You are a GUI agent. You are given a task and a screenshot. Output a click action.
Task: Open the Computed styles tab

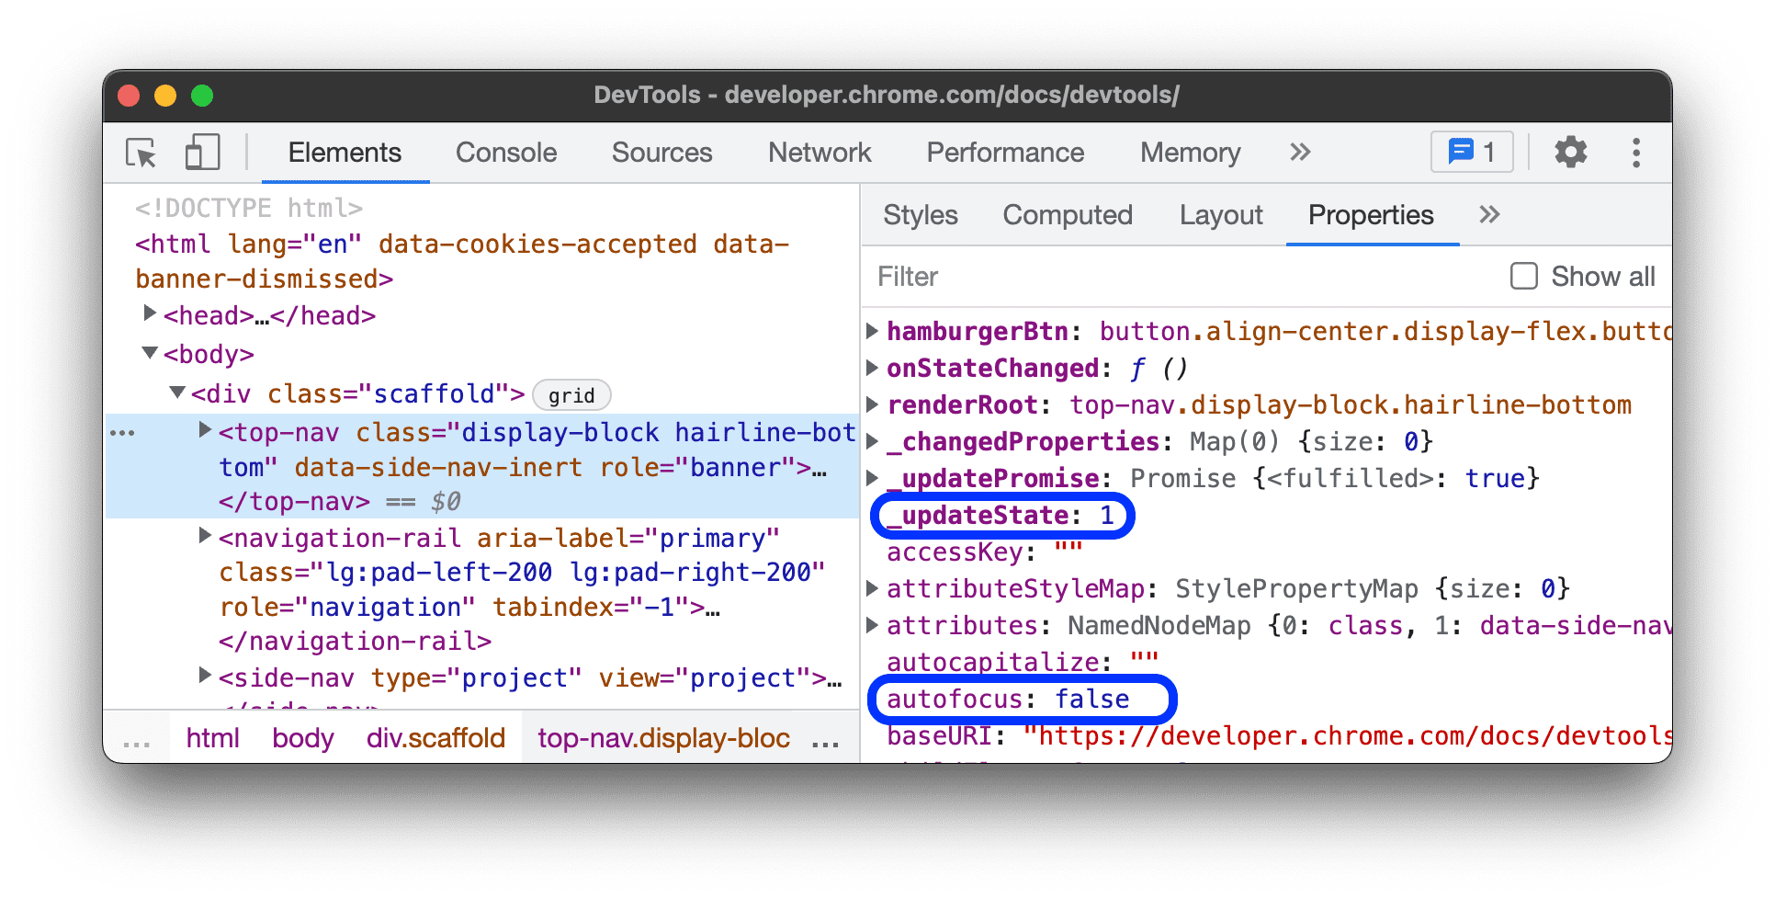click(x=1067, y=215)
